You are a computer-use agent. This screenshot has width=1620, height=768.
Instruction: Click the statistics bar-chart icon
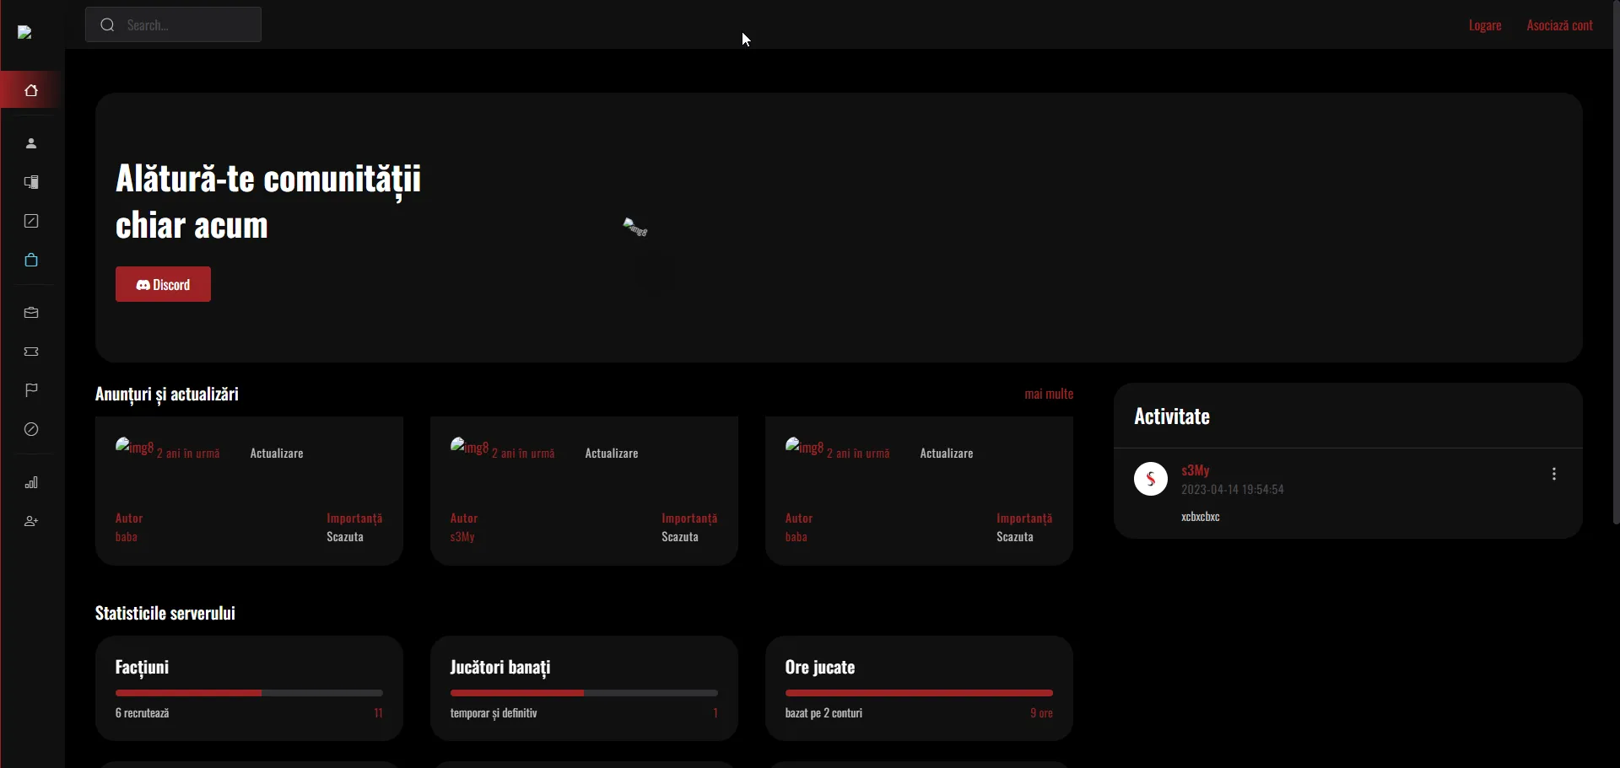pyautogui.click(x=31, y=482)
